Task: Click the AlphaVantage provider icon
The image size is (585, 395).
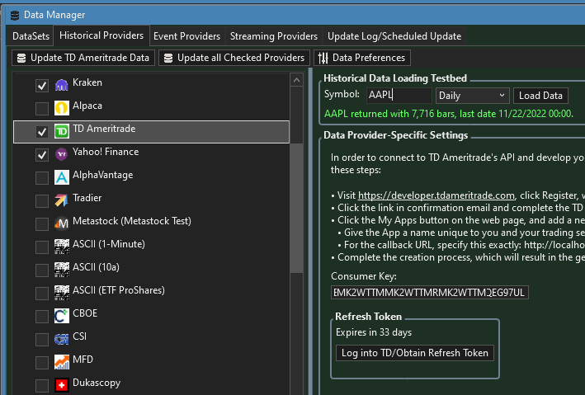Action: point(61,177)
